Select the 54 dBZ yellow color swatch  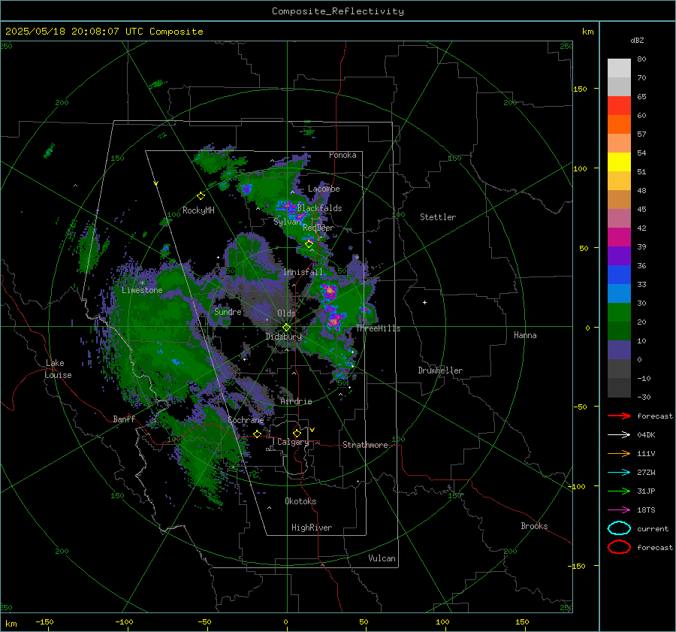(619, 162)
